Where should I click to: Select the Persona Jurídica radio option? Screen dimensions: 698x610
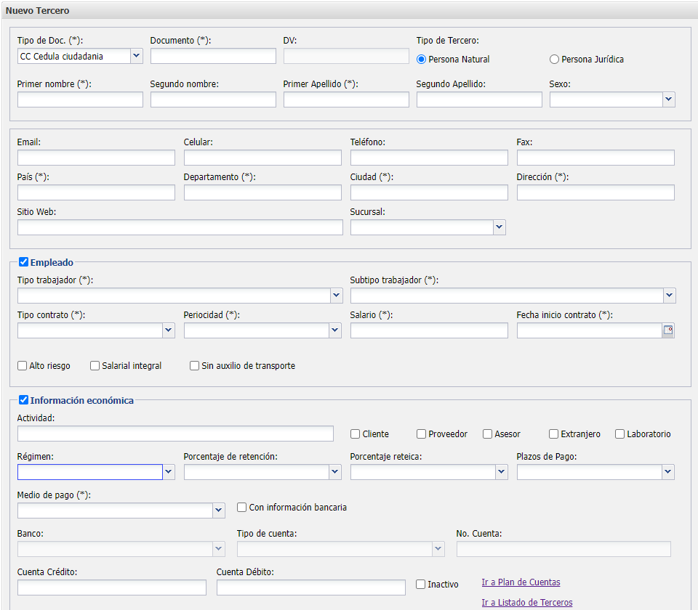coord(555,60)
